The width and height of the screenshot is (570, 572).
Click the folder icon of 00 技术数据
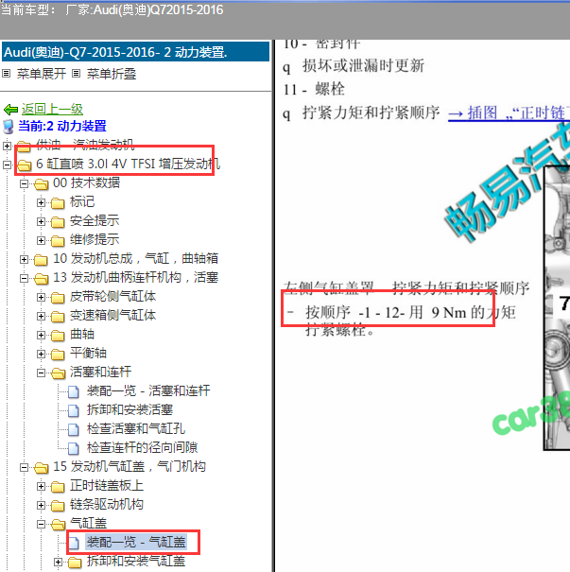[42, 184]
